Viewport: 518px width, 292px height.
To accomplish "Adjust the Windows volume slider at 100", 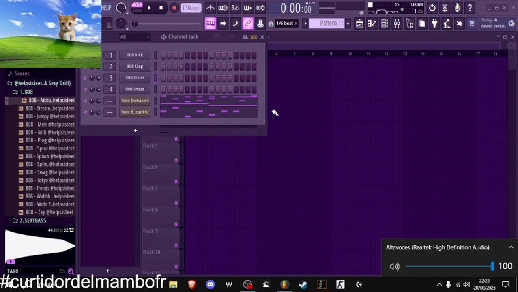I will pos(449,266).
